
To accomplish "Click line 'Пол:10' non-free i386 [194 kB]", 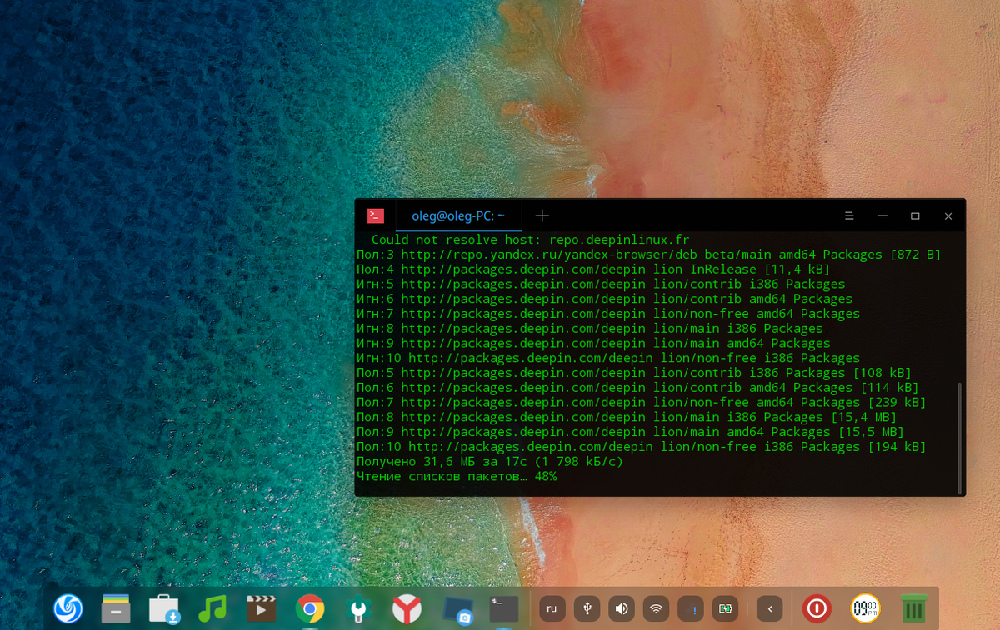I will coord(641,447).
